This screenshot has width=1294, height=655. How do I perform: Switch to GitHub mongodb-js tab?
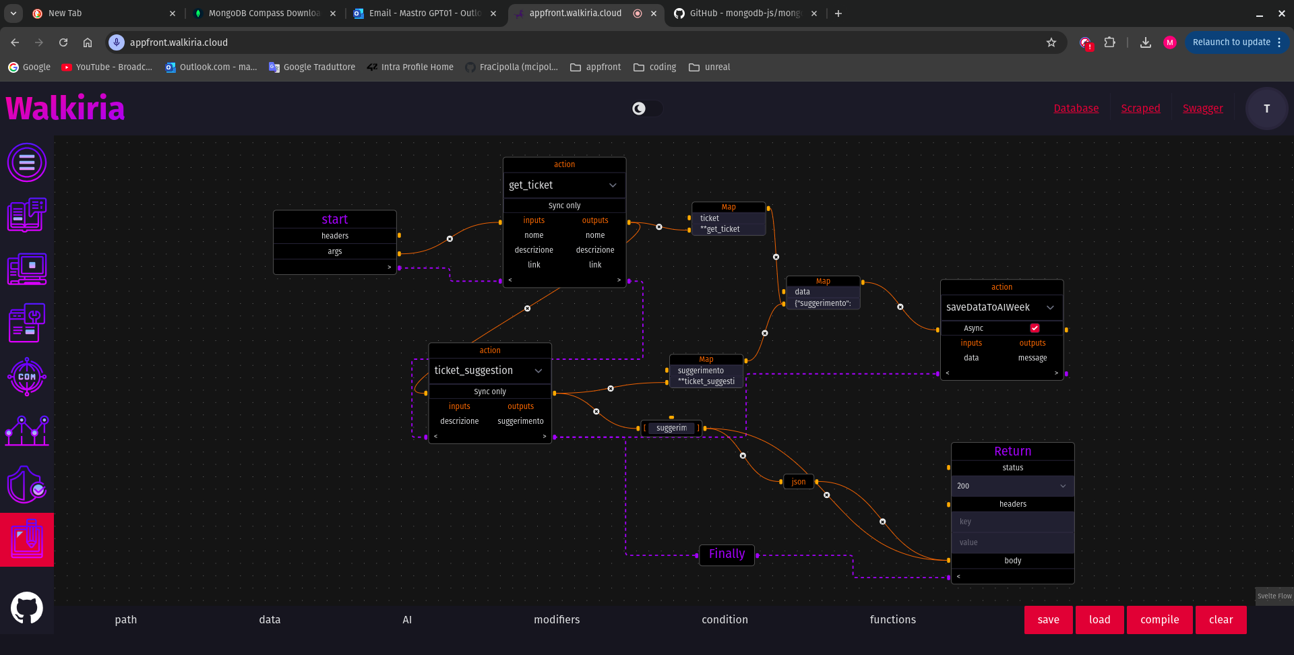(746, 13)
